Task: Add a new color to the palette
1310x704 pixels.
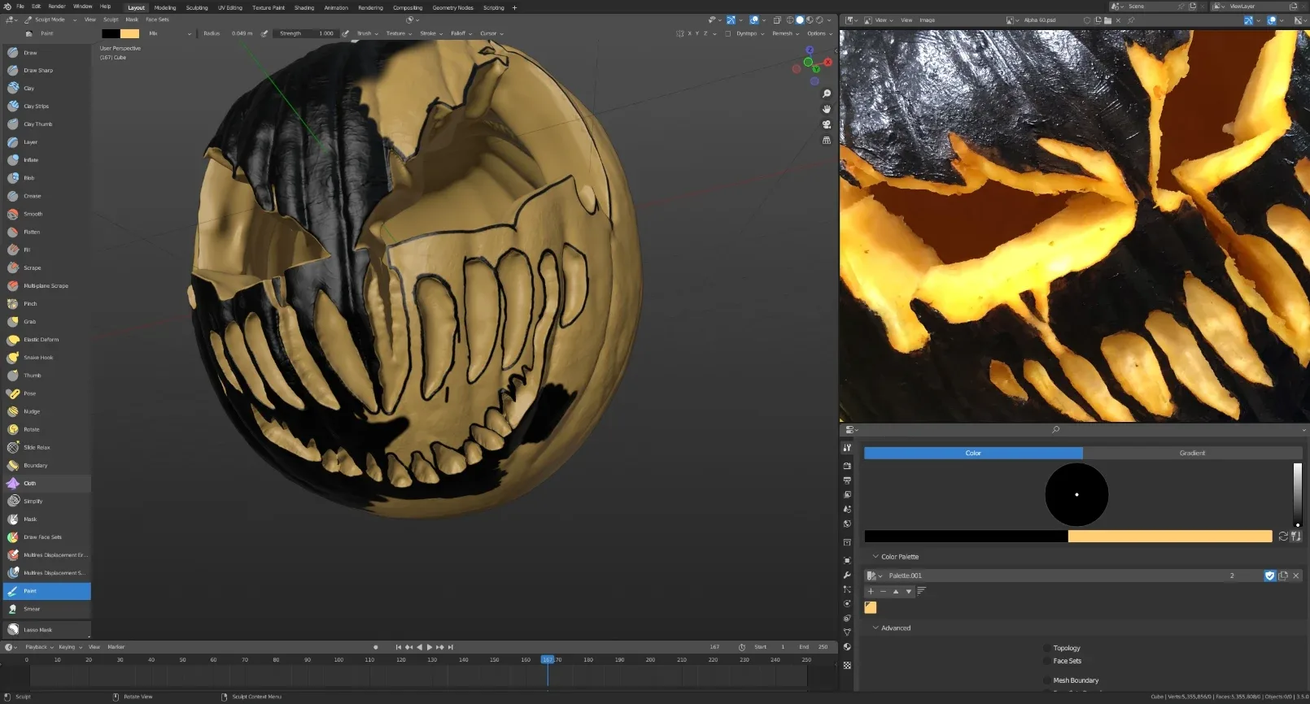Action: (871, 591)
